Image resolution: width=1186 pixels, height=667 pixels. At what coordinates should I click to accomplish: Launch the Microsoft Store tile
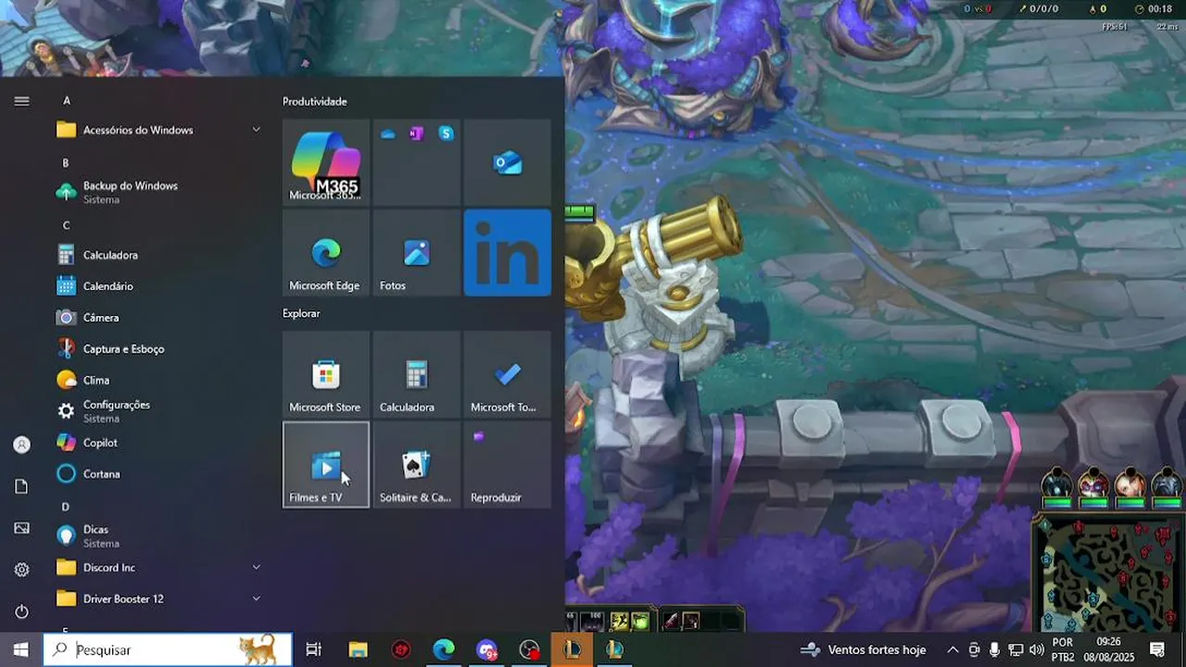pos(325,374)
